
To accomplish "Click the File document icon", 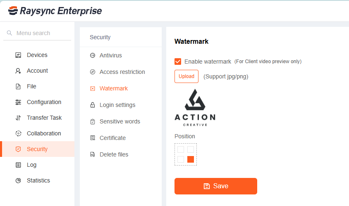I will point(18,86).
